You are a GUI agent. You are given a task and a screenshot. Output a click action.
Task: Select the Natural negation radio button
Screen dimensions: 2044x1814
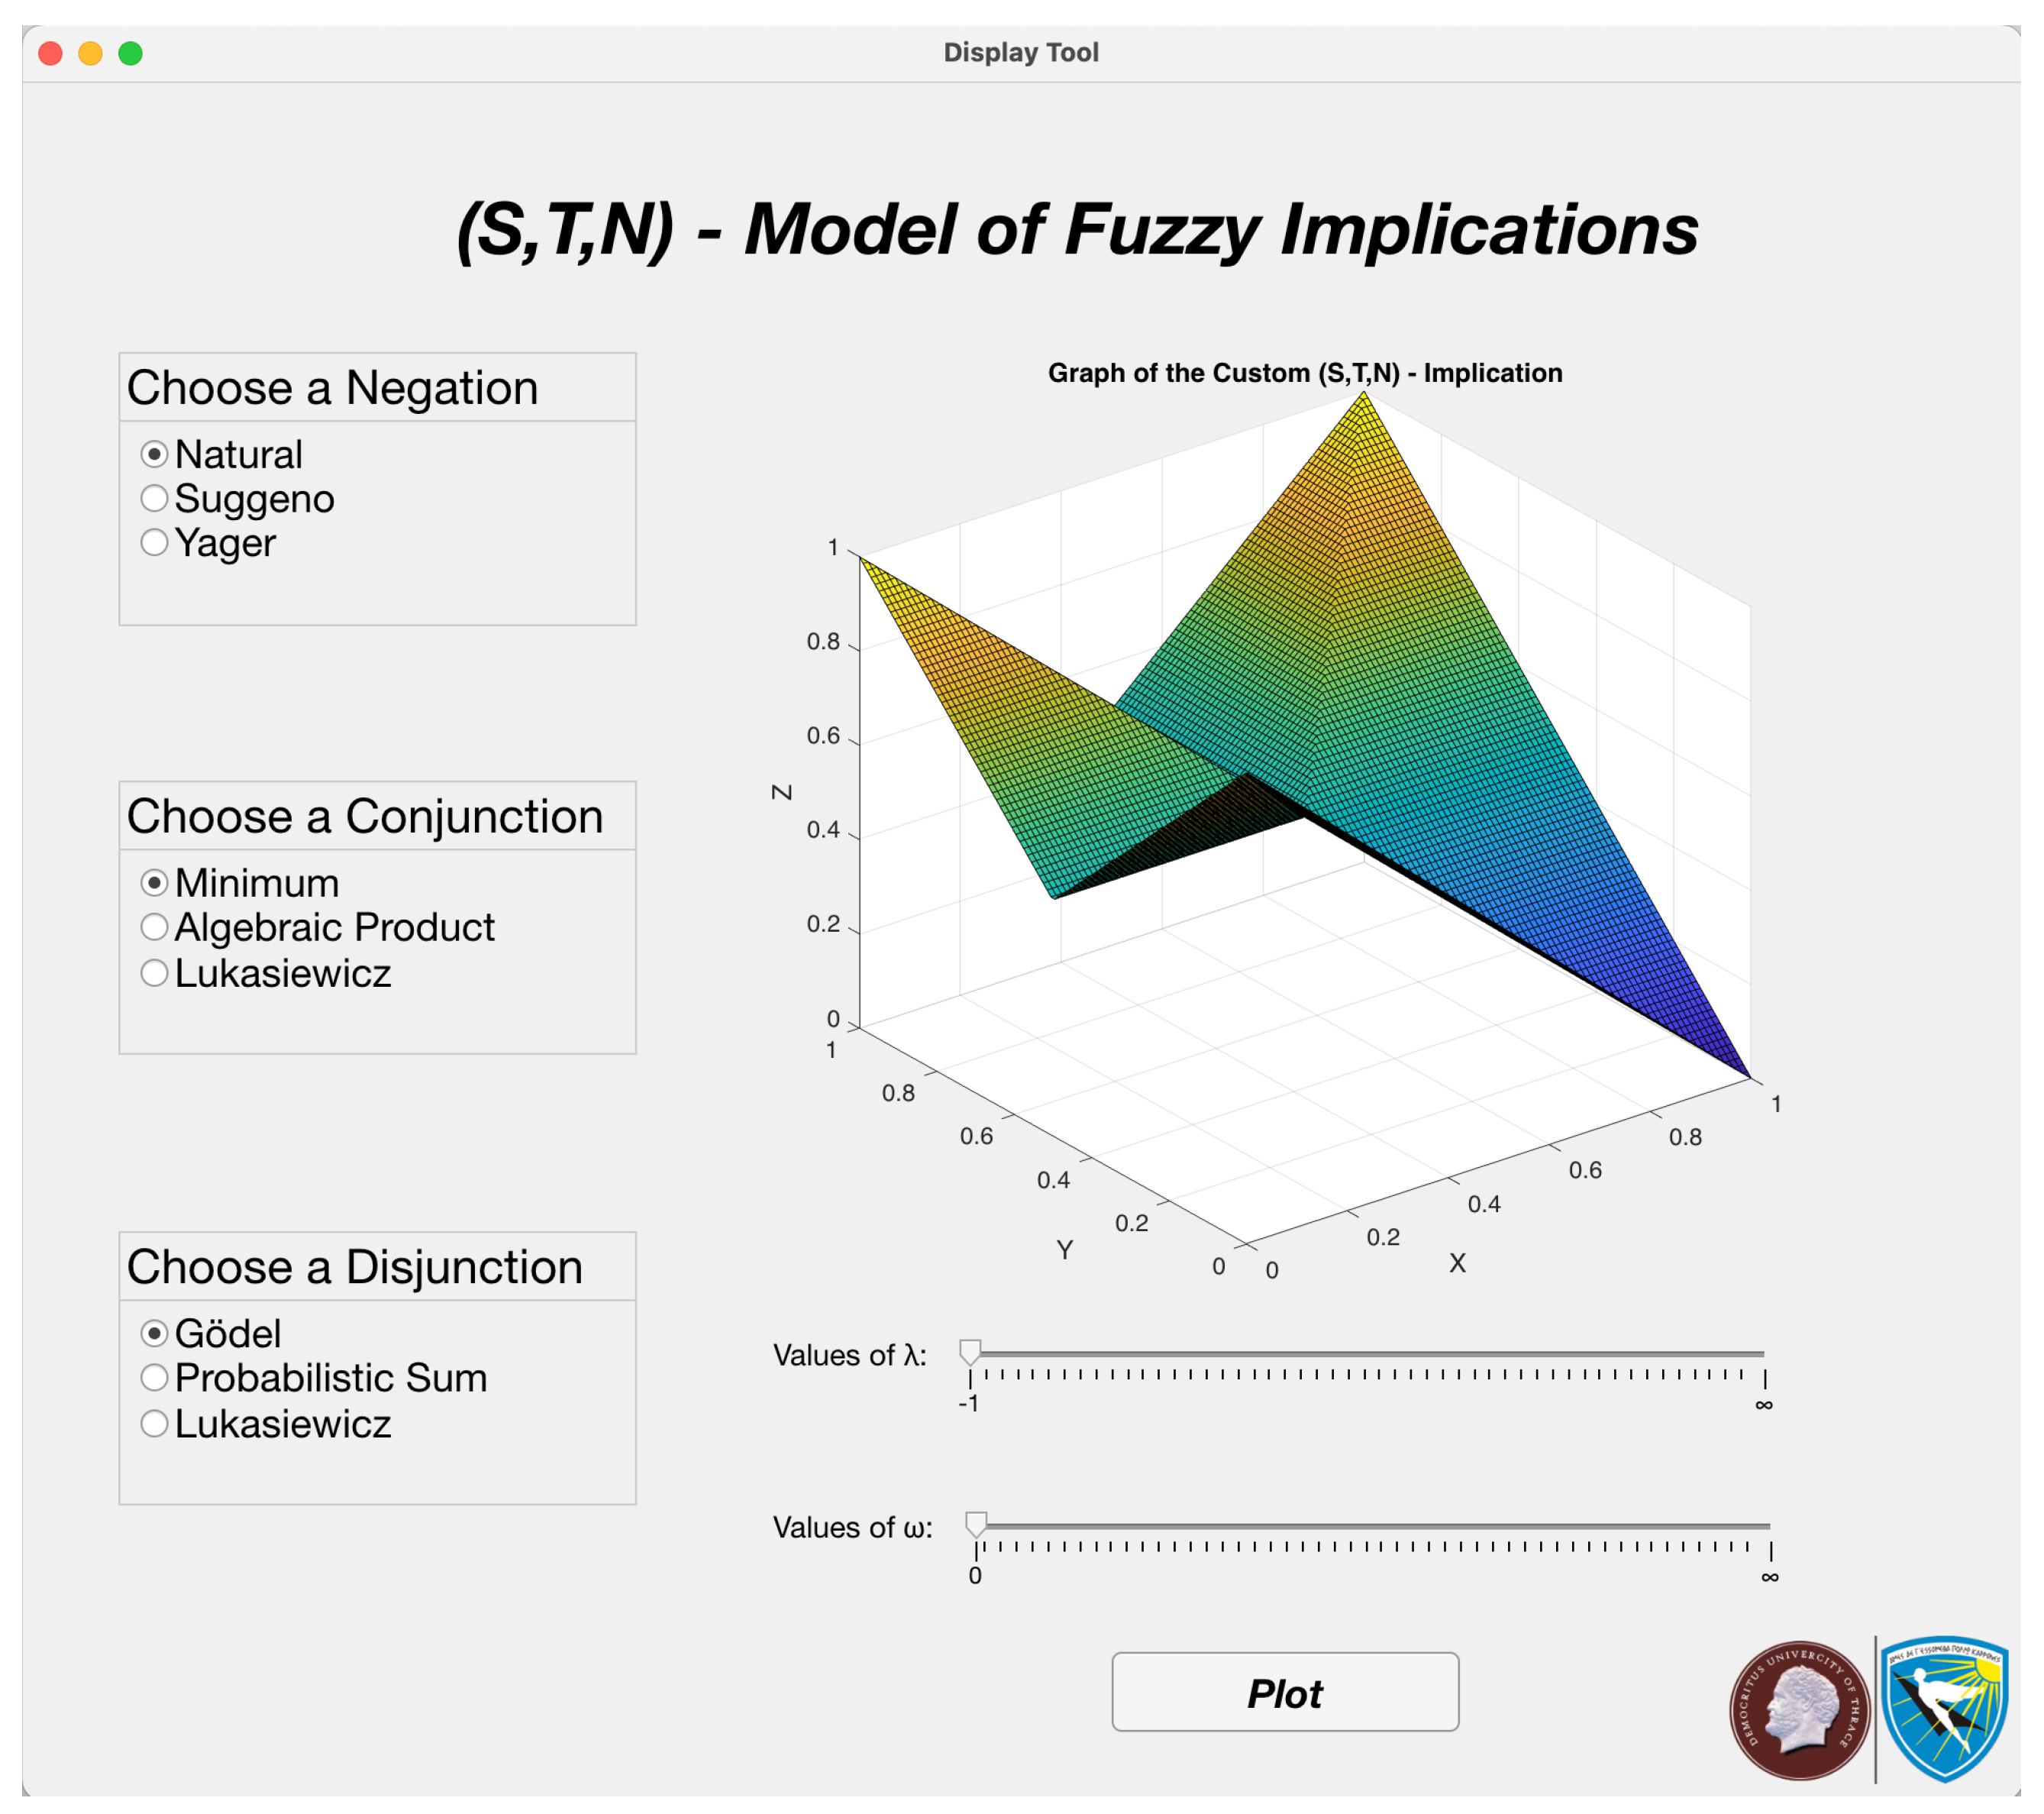[154, 454]
